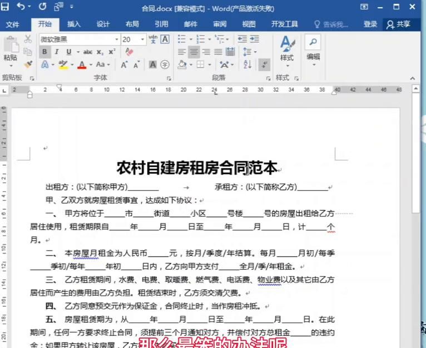
Task: Click the Grow Font icon
Action: click(125, 64)
